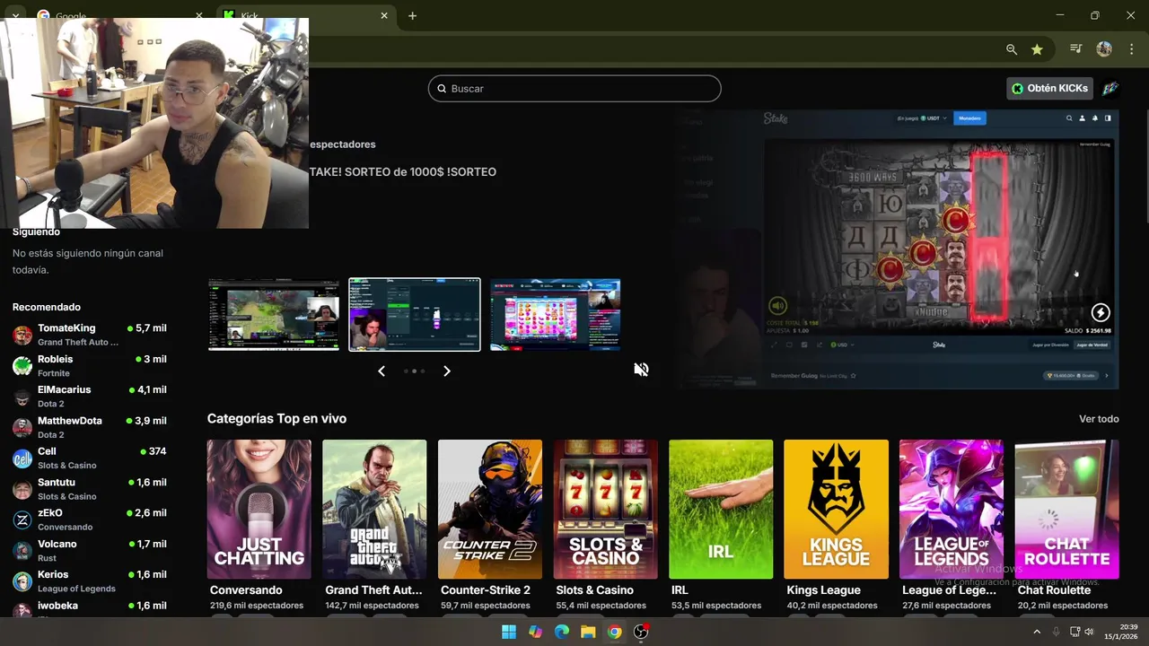Open Copilot from the taskbar
The height and width of the screenshot is (646, 1149).
[x=535, y=632]
